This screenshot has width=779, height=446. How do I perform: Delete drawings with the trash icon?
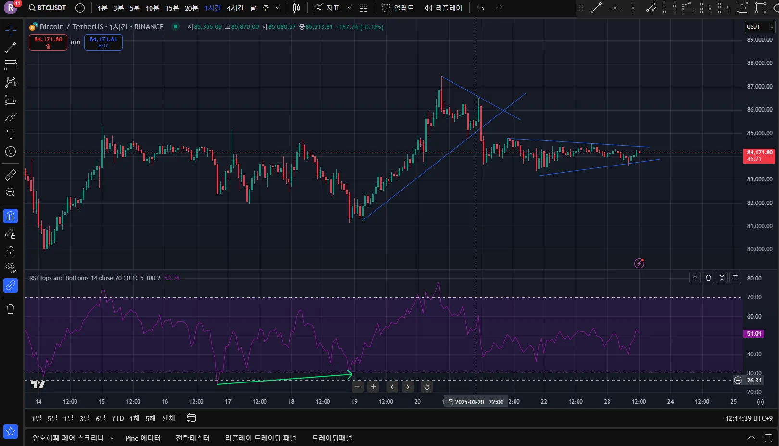(x=11, y=309)
